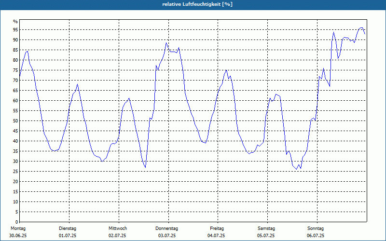Select the 40 y-axis value

[15, 141]
